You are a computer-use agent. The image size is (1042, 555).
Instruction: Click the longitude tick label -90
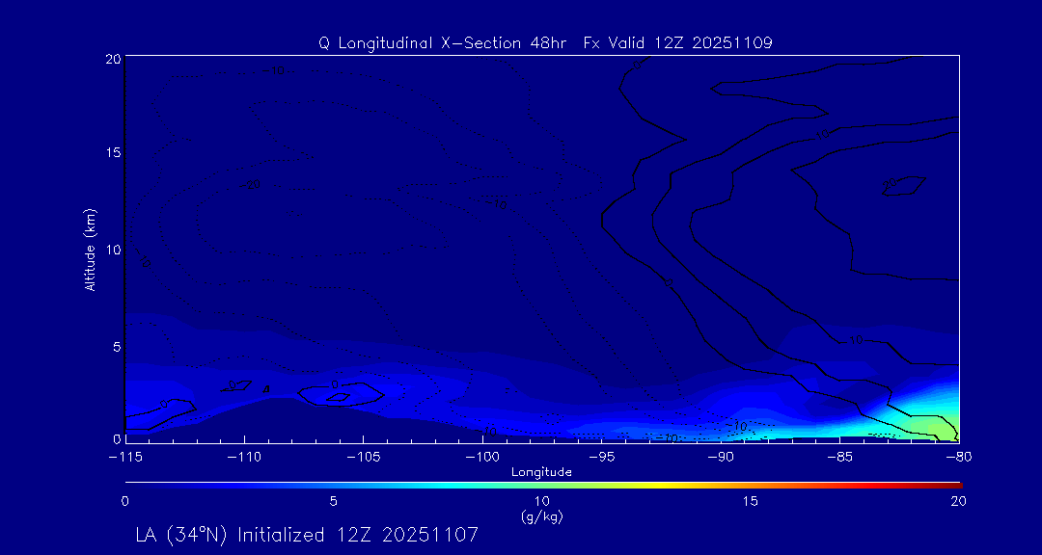721,458
